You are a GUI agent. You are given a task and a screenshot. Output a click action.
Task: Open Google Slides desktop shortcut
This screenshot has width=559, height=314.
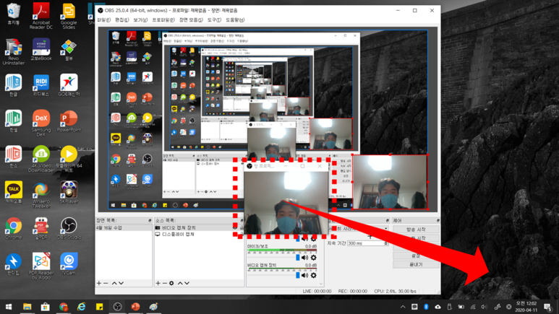tap(69, 16)
